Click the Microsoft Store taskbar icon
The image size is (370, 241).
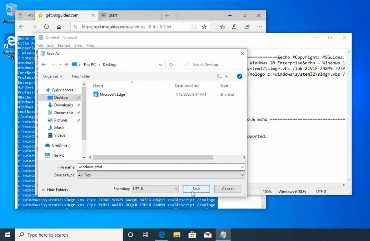(x=192, y=235)
